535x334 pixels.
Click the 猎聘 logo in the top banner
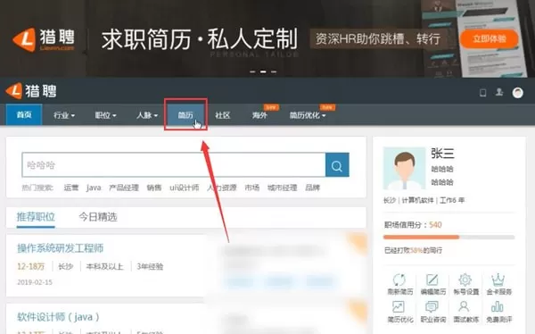(x=44, y=39)
